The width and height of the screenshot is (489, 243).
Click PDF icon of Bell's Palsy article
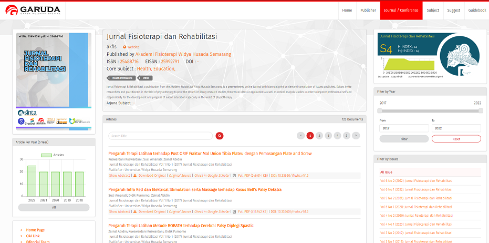click(x=234, y=212)
